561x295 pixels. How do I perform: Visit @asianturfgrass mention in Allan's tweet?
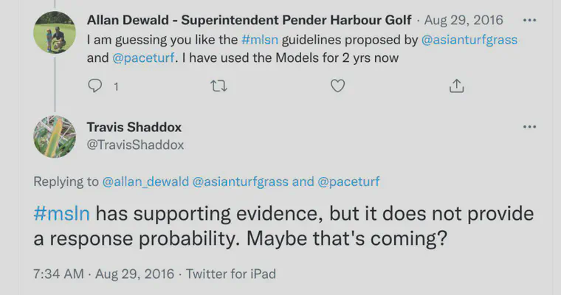(469, 39)
